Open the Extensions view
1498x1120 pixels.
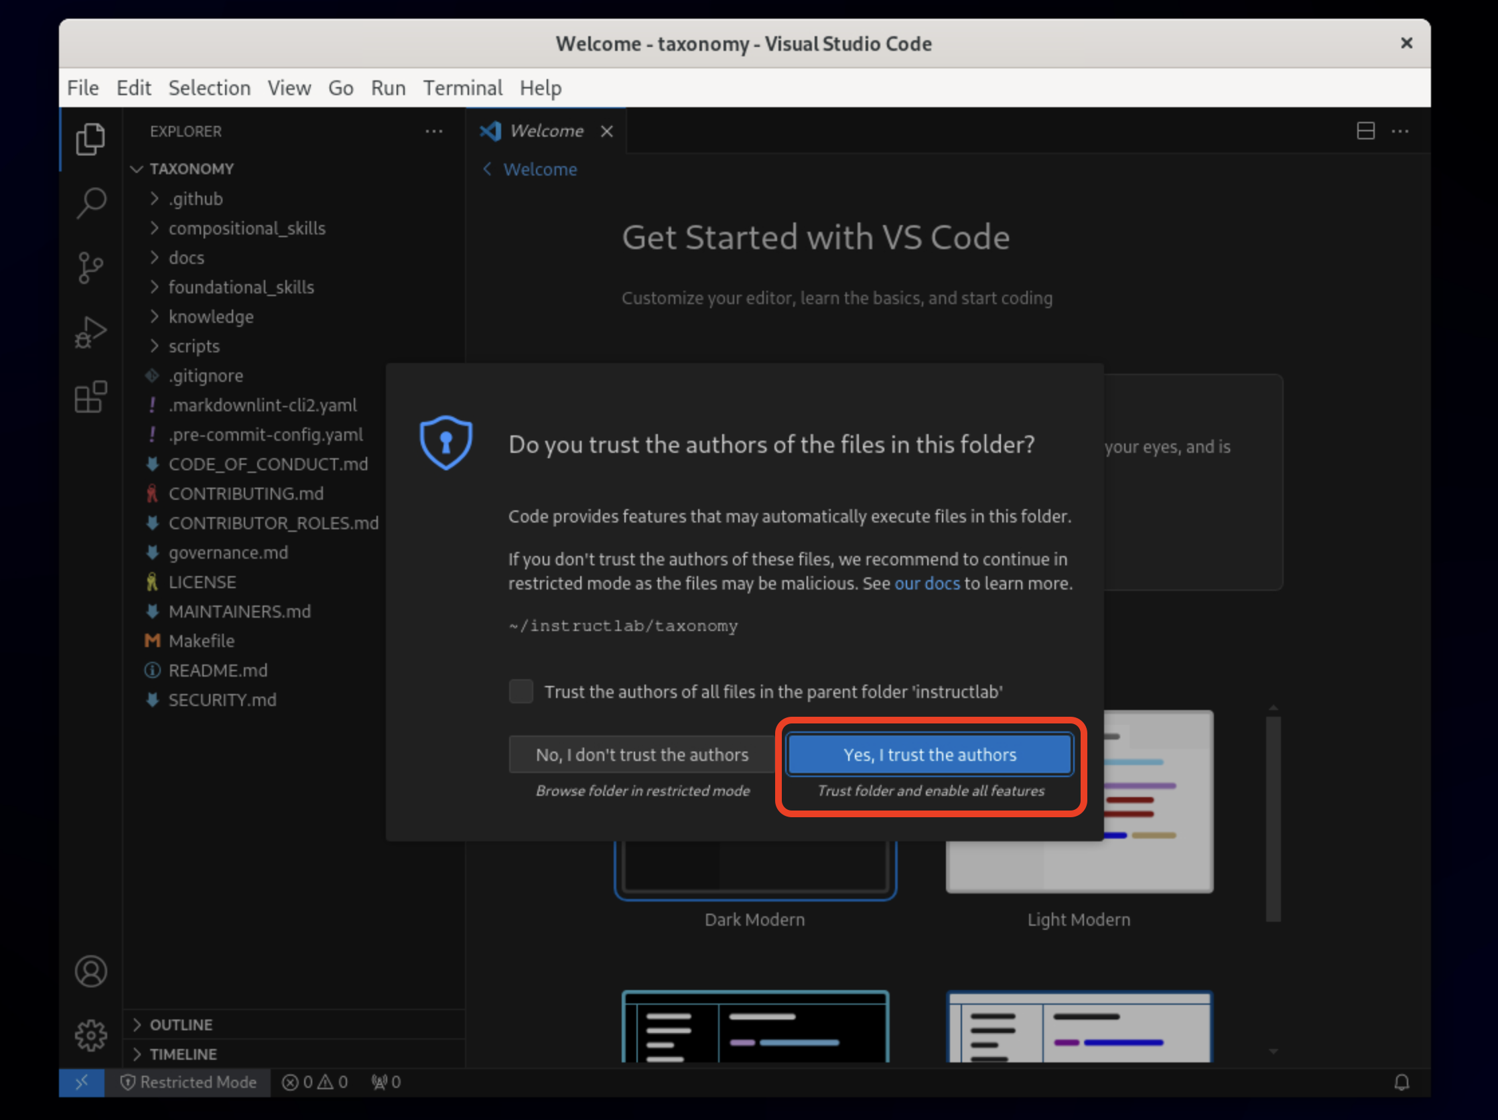[x=90, y=397]
